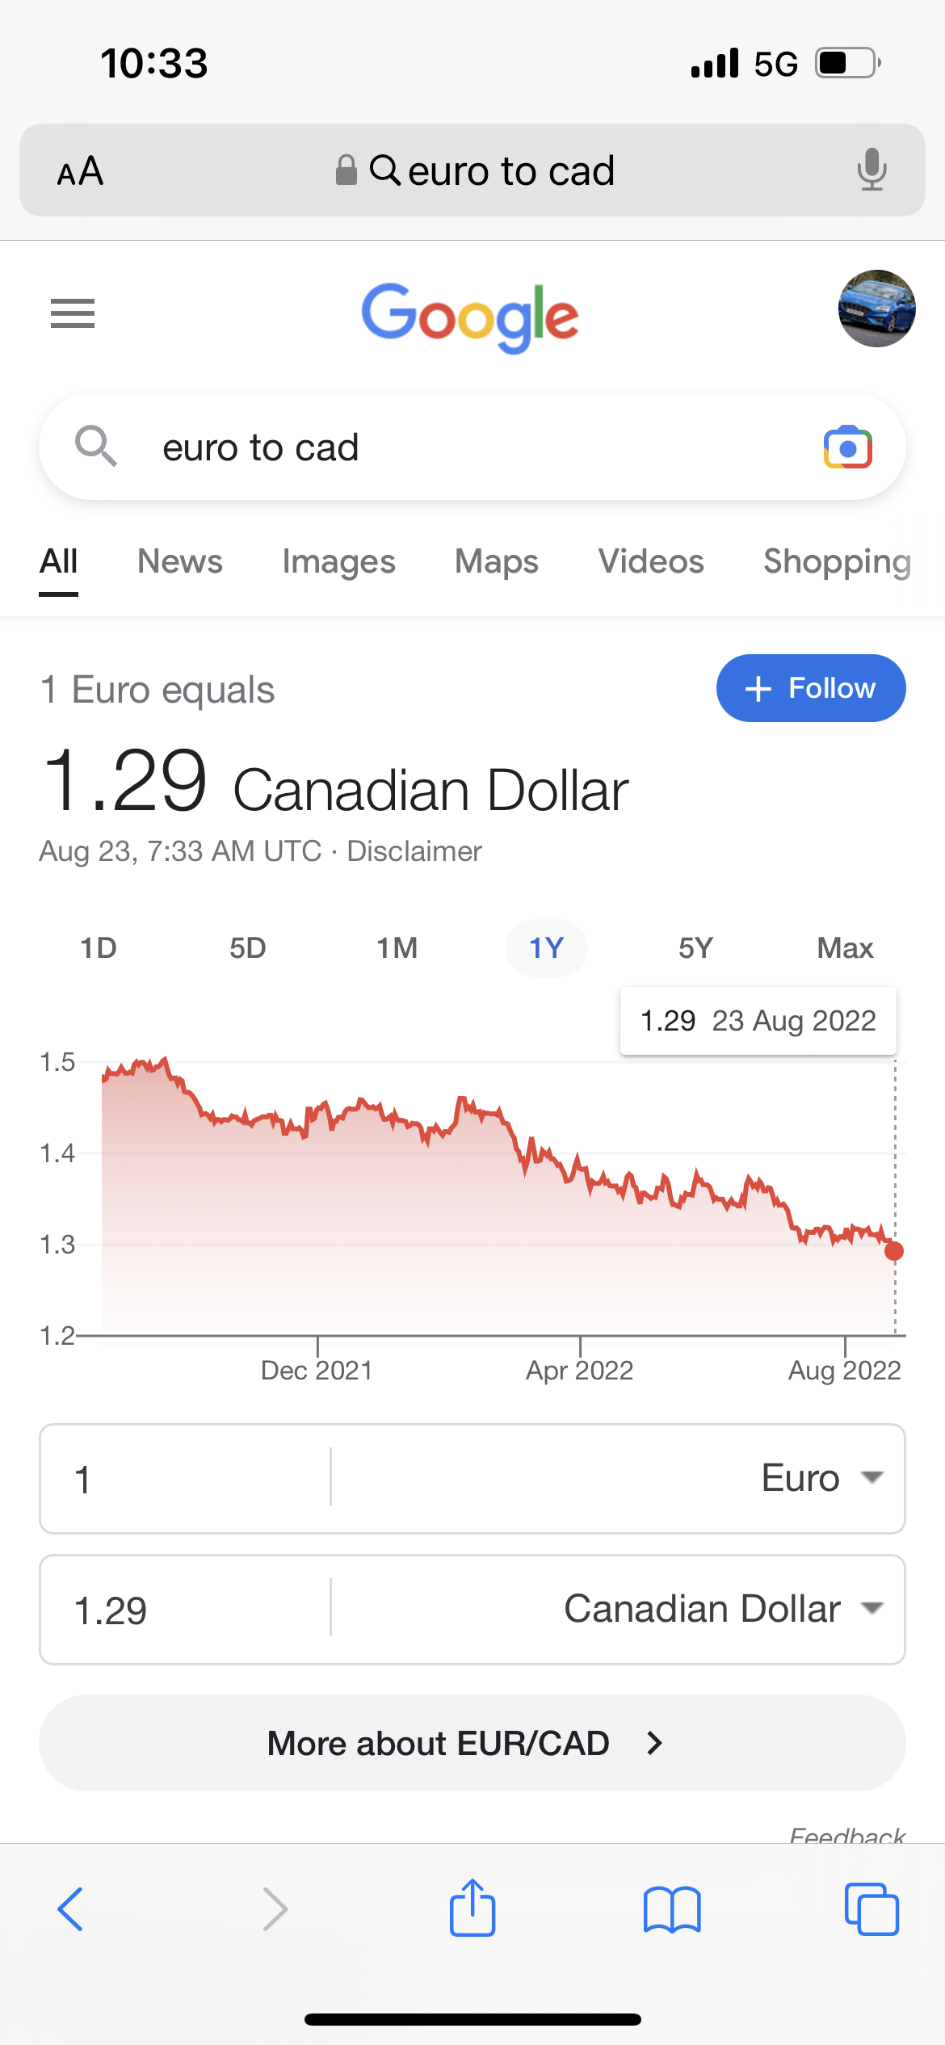Screen dimensions: 945x2045
Task: Follow the EUR/CAD currency pair
Action: click(810, 688)
